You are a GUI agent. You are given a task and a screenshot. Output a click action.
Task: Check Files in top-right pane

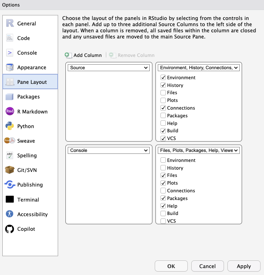[163, 92]
